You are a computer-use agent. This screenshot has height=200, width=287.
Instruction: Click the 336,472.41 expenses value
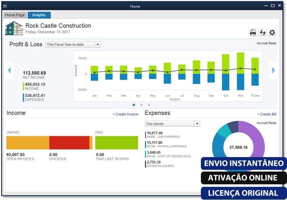35,95
